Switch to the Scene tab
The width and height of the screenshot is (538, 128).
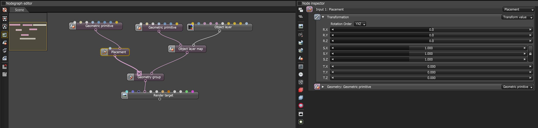point(19,10)
